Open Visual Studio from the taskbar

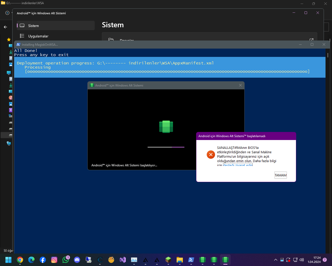123,260
